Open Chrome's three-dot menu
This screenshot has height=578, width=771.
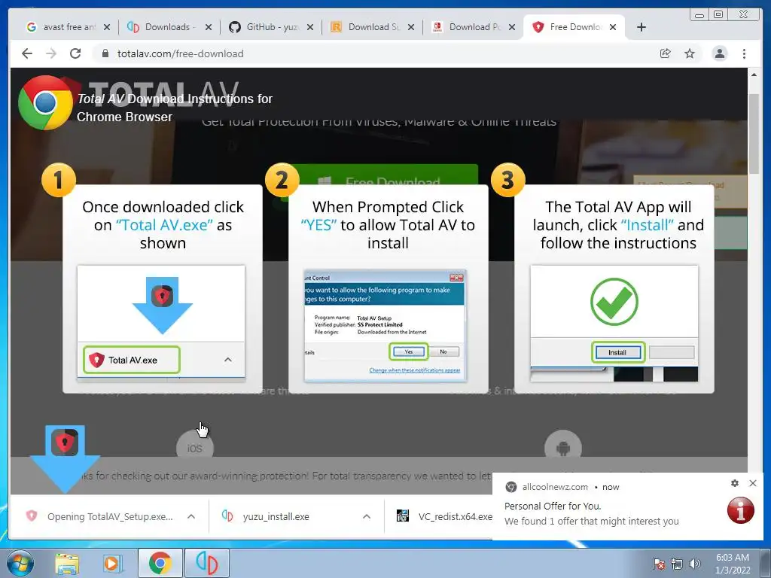coord(744,53)
